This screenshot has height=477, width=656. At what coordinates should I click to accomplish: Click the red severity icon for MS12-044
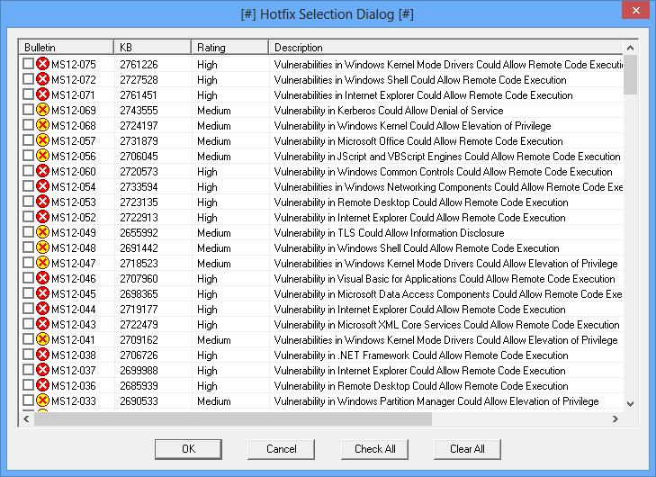click(42, 309)
